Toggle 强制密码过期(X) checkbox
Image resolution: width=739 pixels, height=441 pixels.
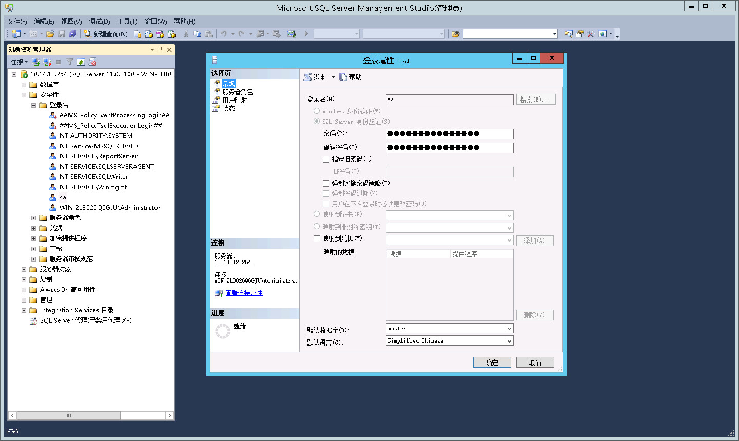[326, 193]
